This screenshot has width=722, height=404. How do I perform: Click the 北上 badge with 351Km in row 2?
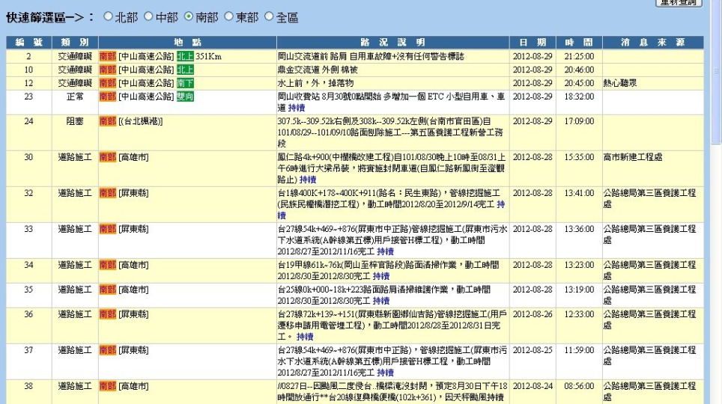pyautogui.click(x=185, y=57)
